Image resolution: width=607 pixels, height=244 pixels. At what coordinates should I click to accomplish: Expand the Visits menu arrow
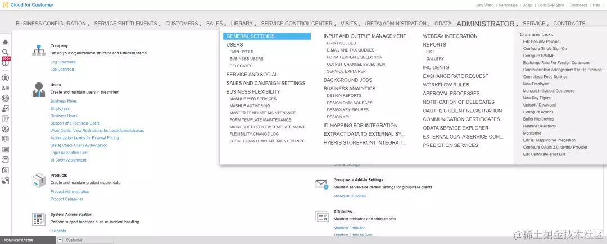tap(360, 25)
